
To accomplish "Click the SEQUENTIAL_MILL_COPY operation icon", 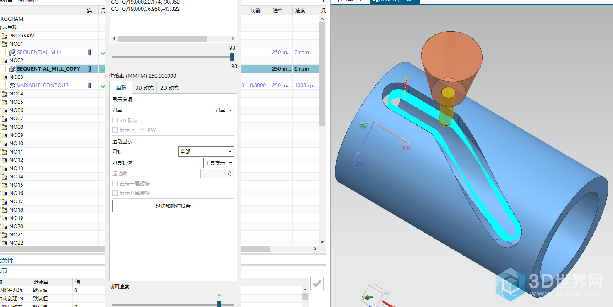I will pos(12,69).
